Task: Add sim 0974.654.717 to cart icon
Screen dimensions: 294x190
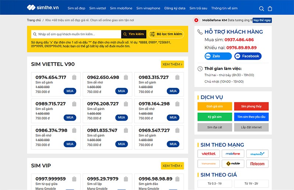Action: (74, 77)
